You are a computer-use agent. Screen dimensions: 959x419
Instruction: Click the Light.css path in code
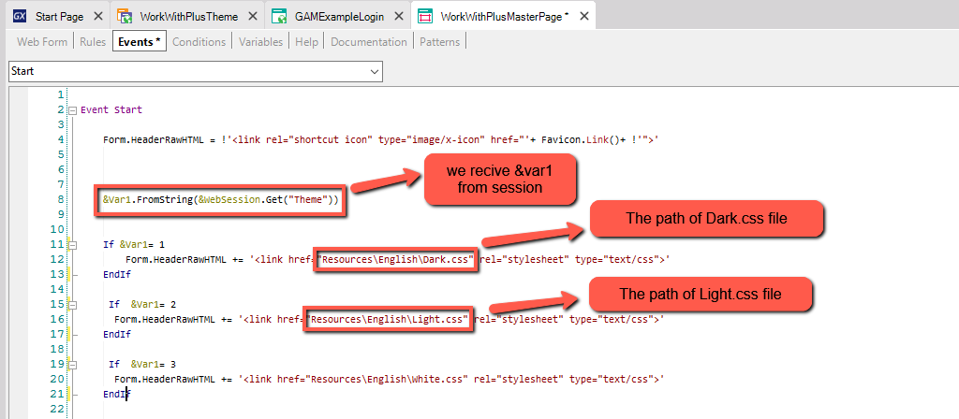click(387, 319)
